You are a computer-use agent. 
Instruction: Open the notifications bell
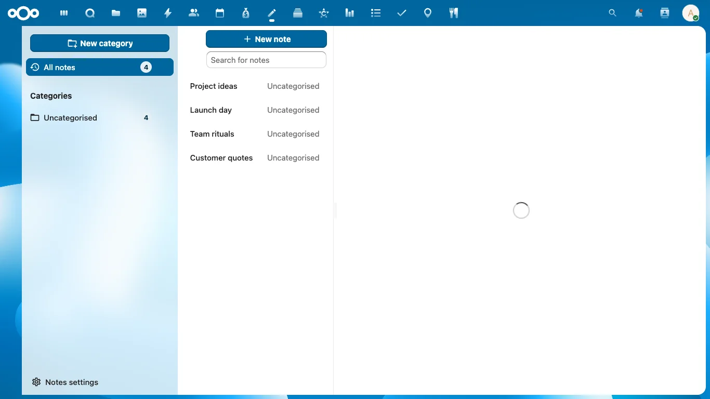(x=639, y=13)
